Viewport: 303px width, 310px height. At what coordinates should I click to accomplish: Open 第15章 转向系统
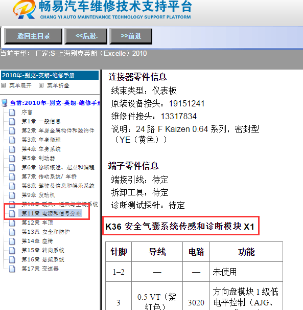42,250
